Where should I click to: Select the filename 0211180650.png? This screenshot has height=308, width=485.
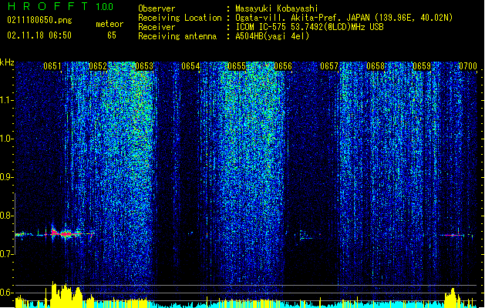click(x=39, y=20)
